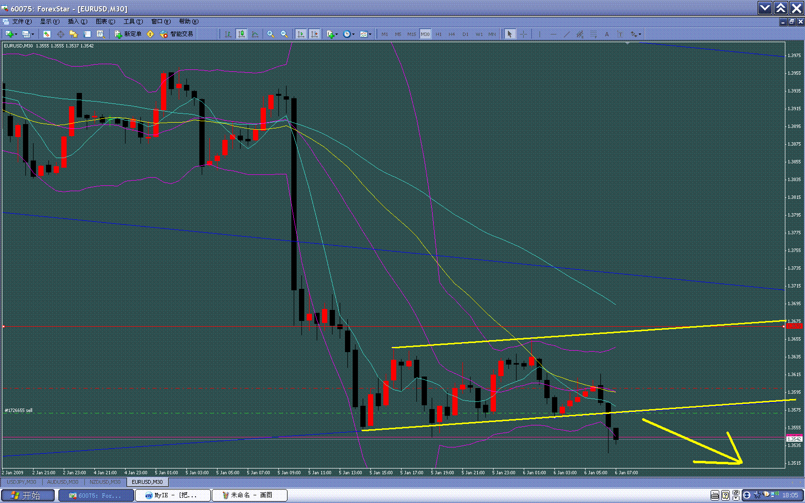Open the 开始 Start menu

[28, 495]
